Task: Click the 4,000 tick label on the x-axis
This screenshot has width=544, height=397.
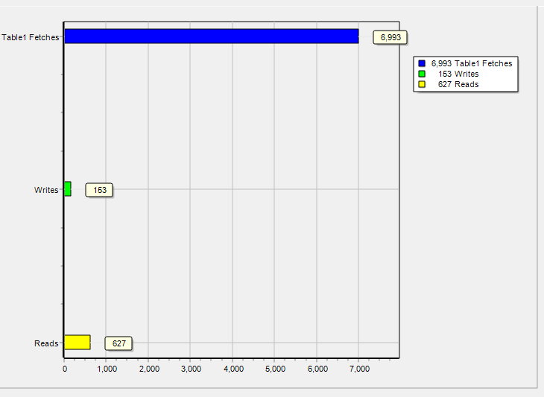Action: 233,369
